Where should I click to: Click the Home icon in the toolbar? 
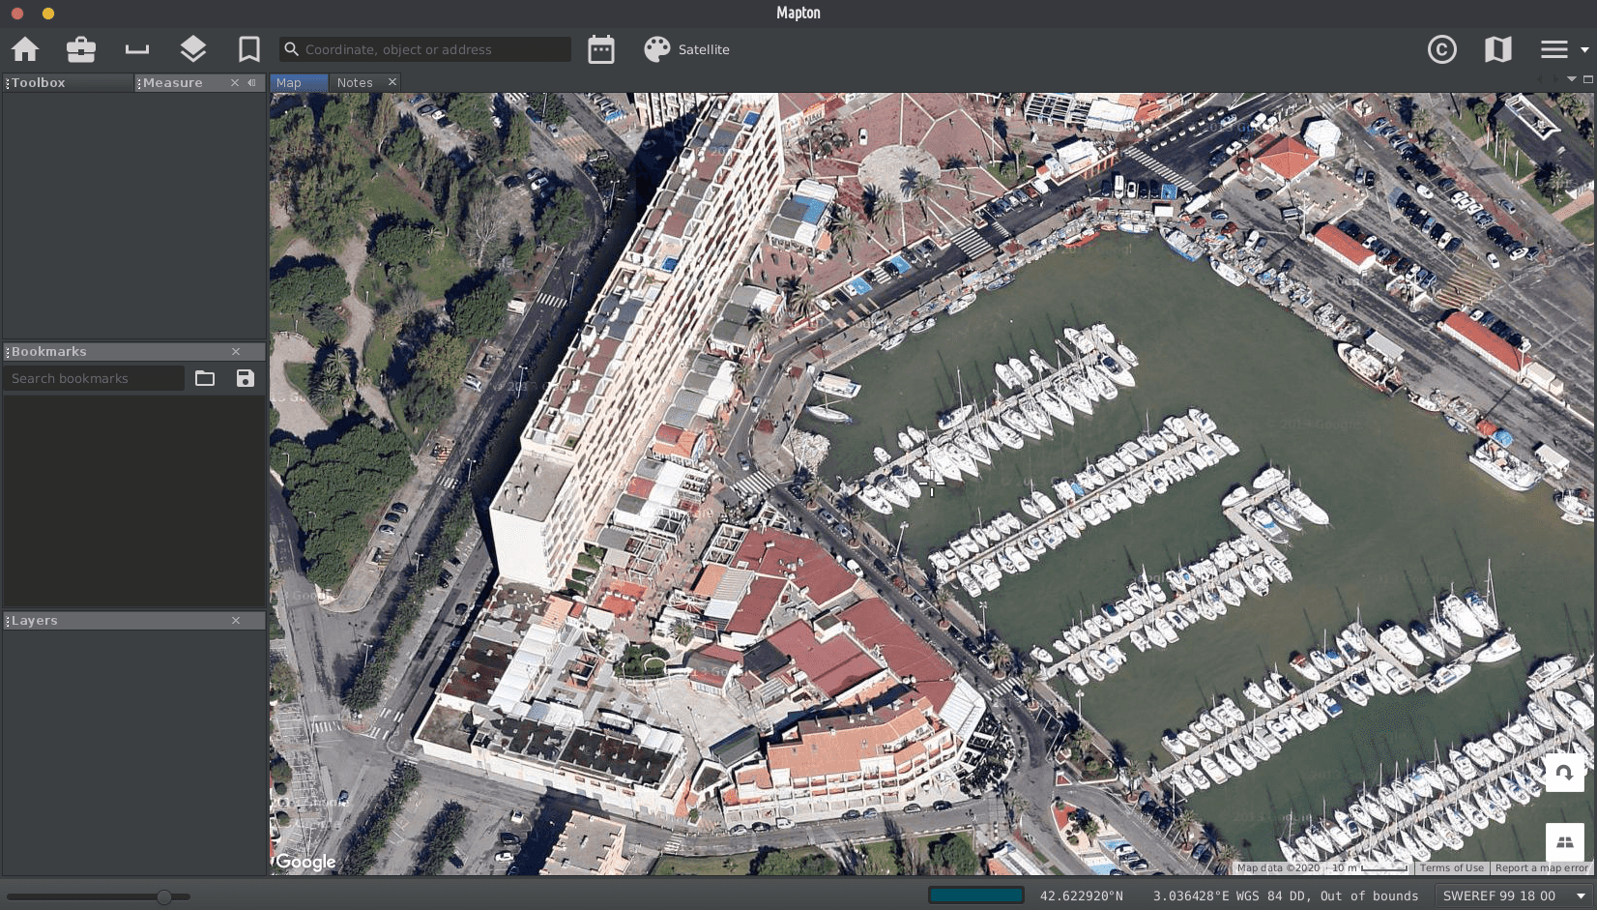(25, 49)
